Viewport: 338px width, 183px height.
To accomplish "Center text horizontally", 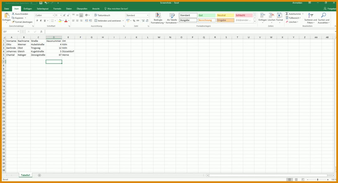I will pyautogui.click(x=77, y=21).
